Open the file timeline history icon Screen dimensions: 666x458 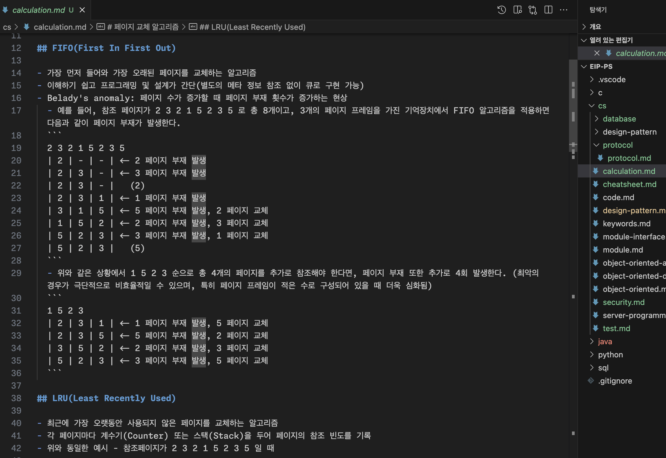coord(501,10)
